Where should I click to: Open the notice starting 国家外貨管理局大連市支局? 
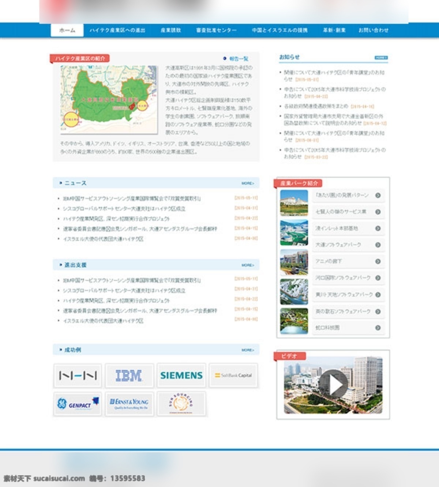click(x=335, y=119)
